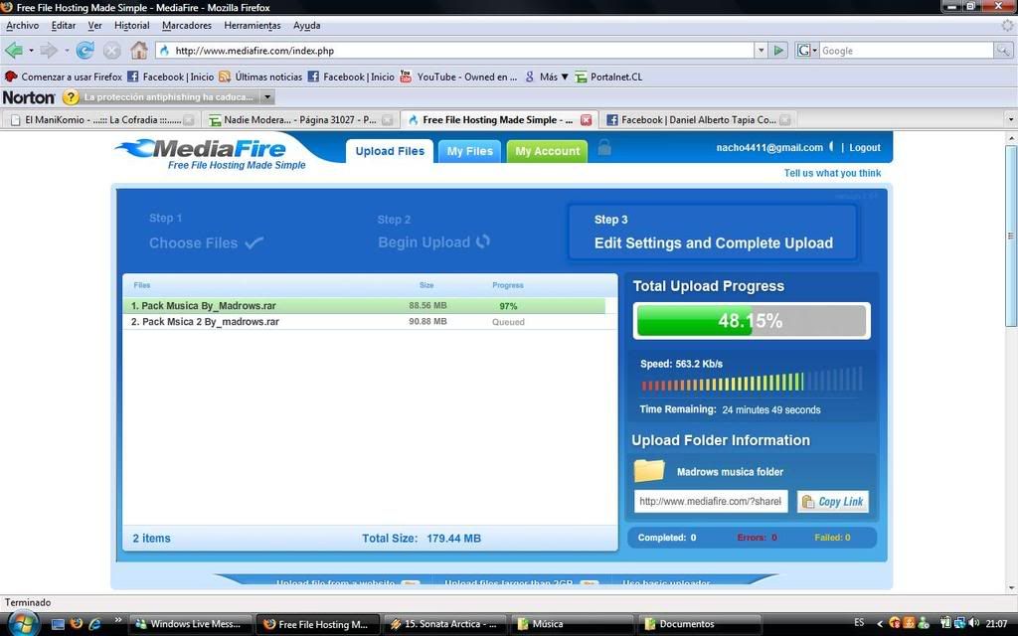The image size is (1018, 636).
Task: Reload the page with the refresh icon
Action: pos(85,50)
